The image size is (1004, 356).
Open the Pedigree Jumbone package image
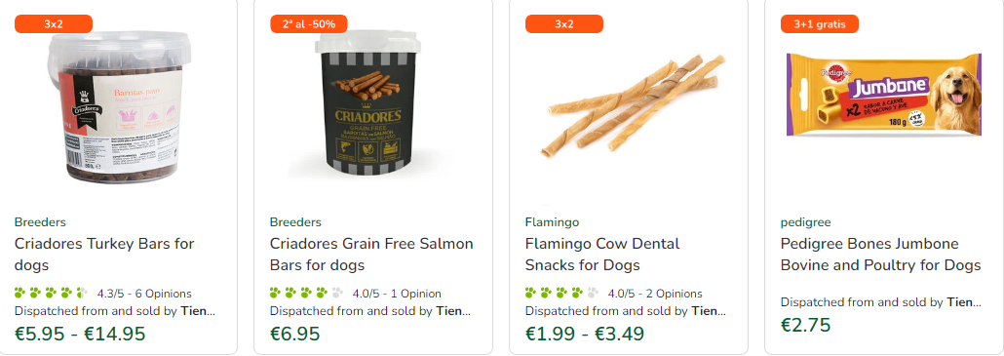pos(884,95)
